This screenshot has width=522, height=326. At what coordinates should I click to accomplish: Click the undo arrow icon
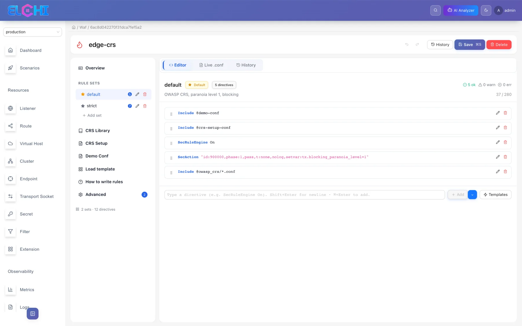[407, 45]
